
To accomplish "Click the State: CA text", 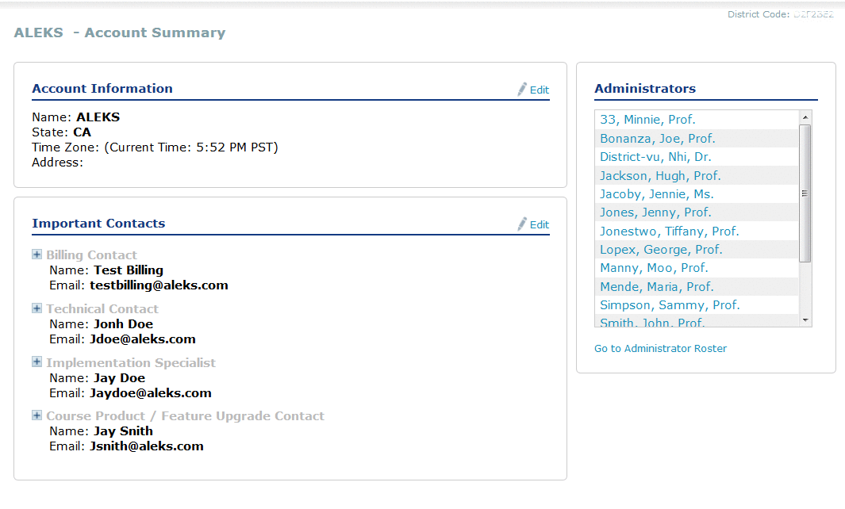I will [61, 132].
